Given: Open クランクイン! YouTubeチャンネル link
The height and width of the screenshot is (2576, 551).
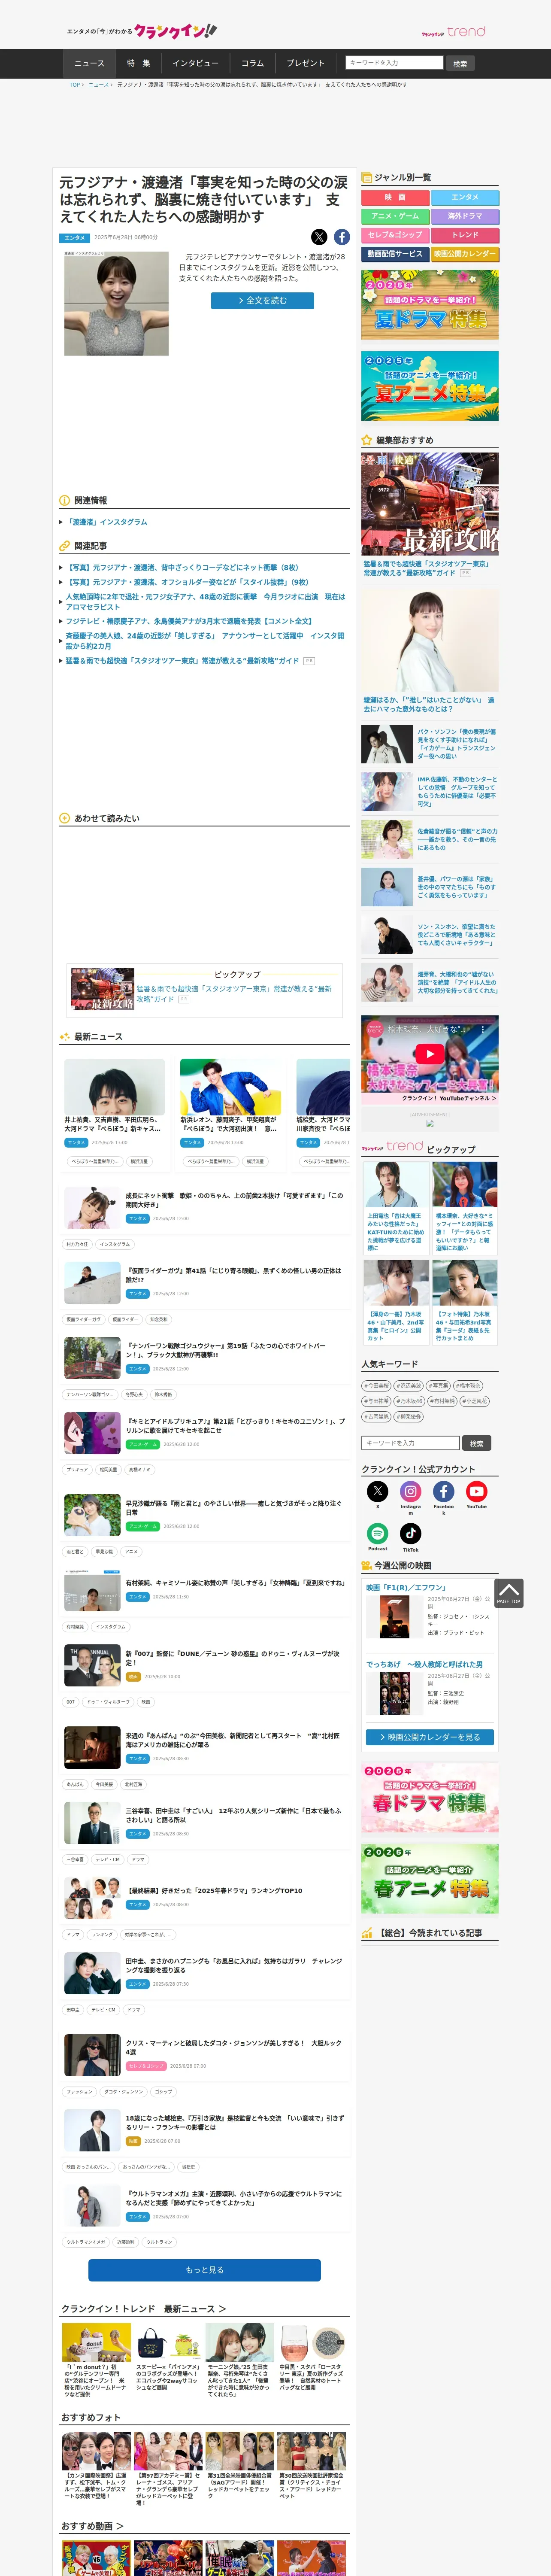Looking at the screenshot, I should 449,1098.
